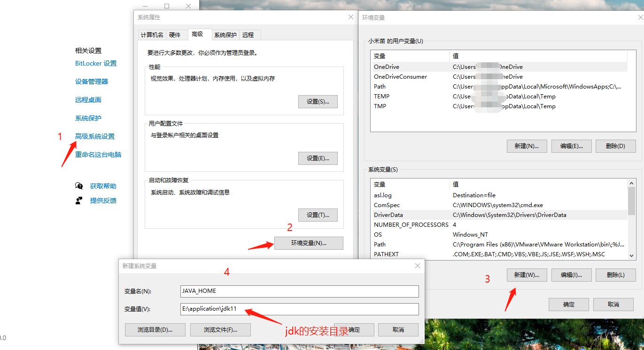Select the TEMP user variable row
Image resolution: width=644 pixels, height=350 pixels.
(500, 97)
